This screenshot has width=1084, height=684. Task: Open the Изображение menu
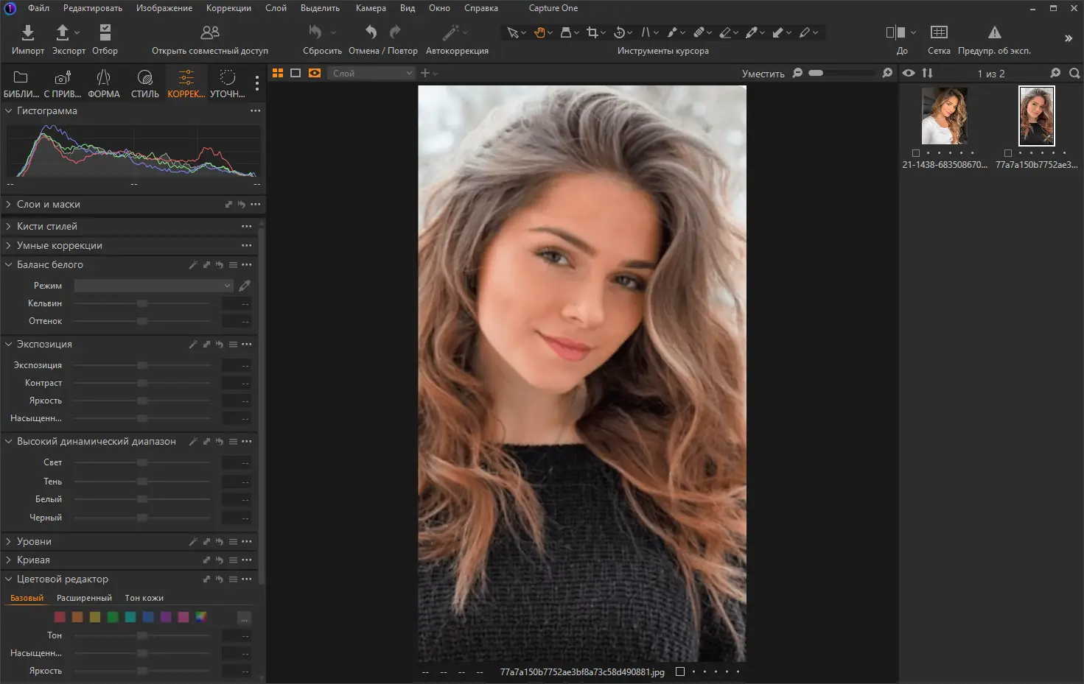164,8
